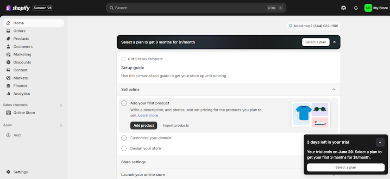Click the Orders inbox icon
This screenshot has width=390, height=179.
point(8,31)
